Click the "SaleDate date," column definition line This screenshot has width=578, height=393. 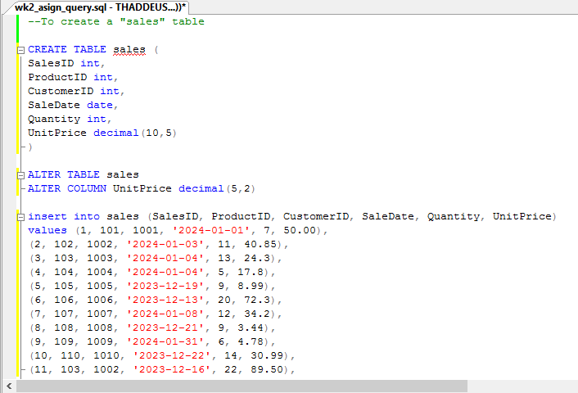[73, 105]
